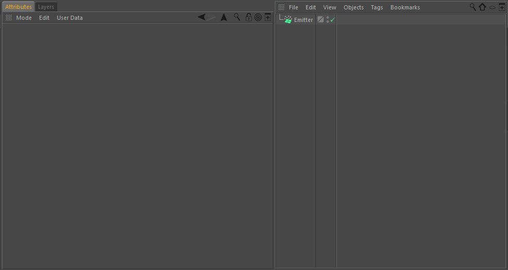Click the Emitter particle object icon
508x270 pixels.
click(x=288, y=19)
